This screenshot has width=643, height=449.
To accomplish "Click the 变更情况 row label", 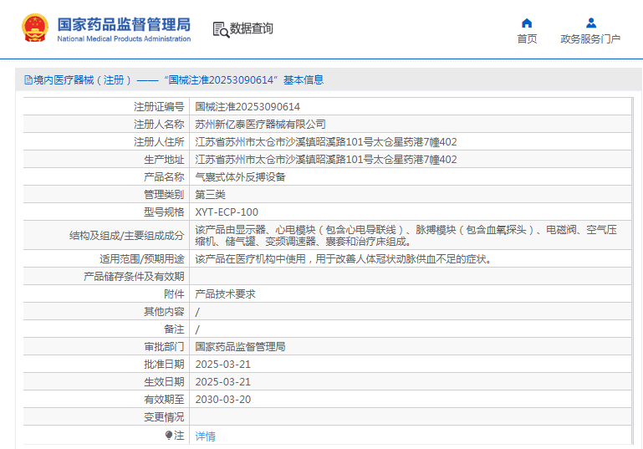I will (164, 417).
